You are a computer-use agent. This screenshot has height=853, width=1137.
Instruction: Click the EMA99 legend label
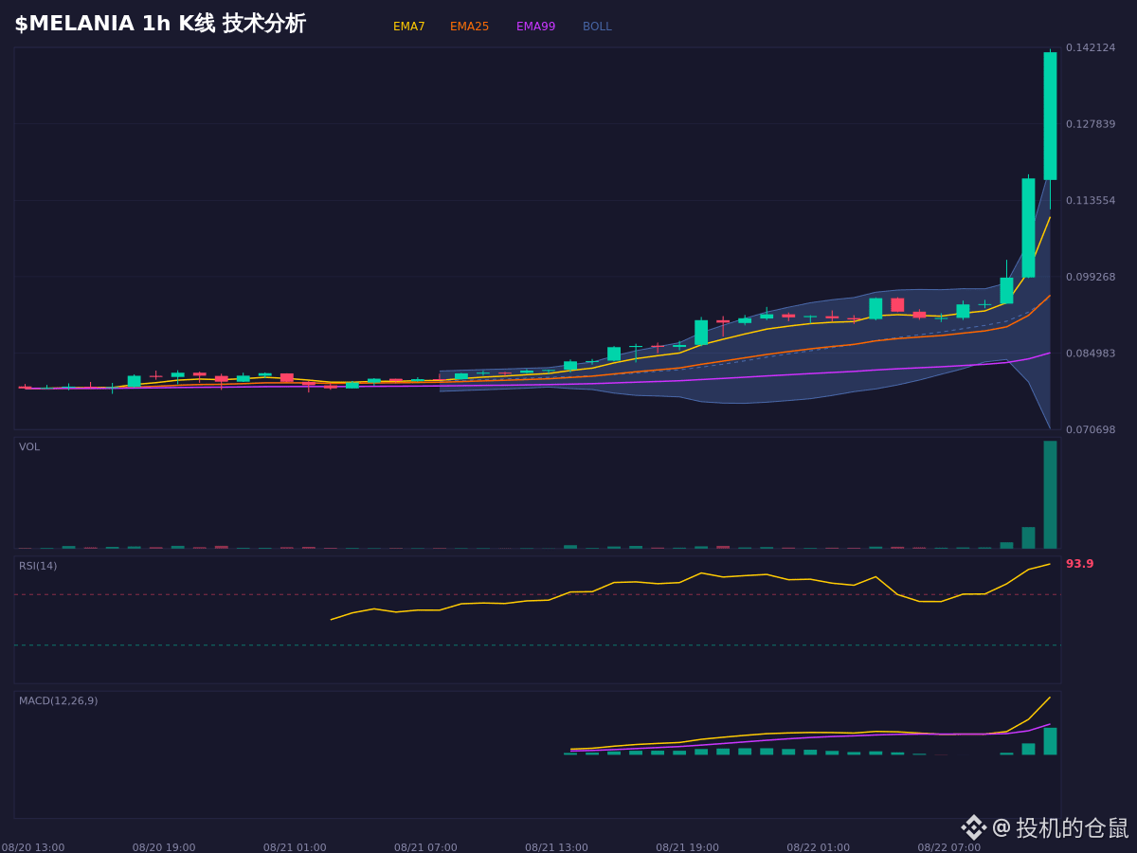[535, 27]
